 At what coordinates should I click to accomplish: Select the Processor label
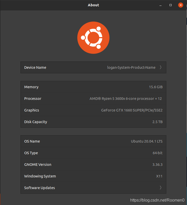click(x=33, y=99)
